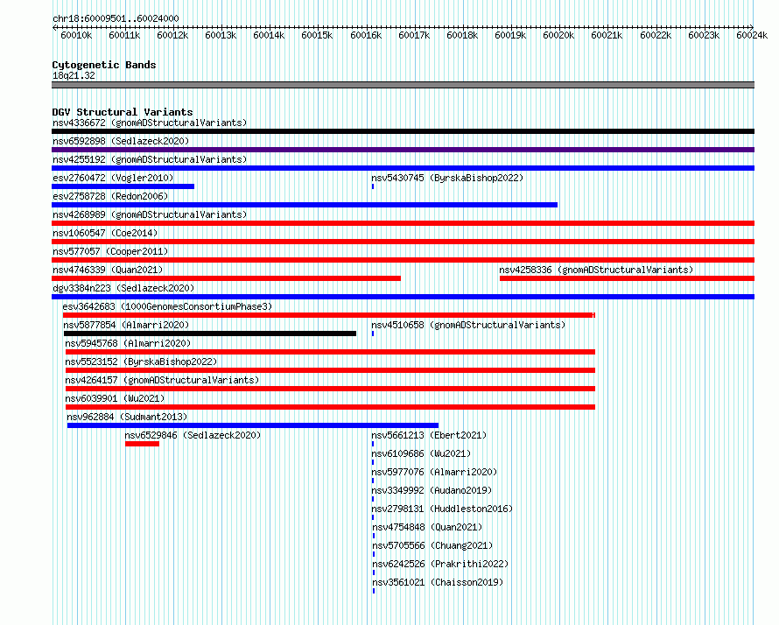Viewport: 779px width, 625px height.
Task: Select the red nsv5945768 Almarri2020 bar
Action: click(330, 352)
